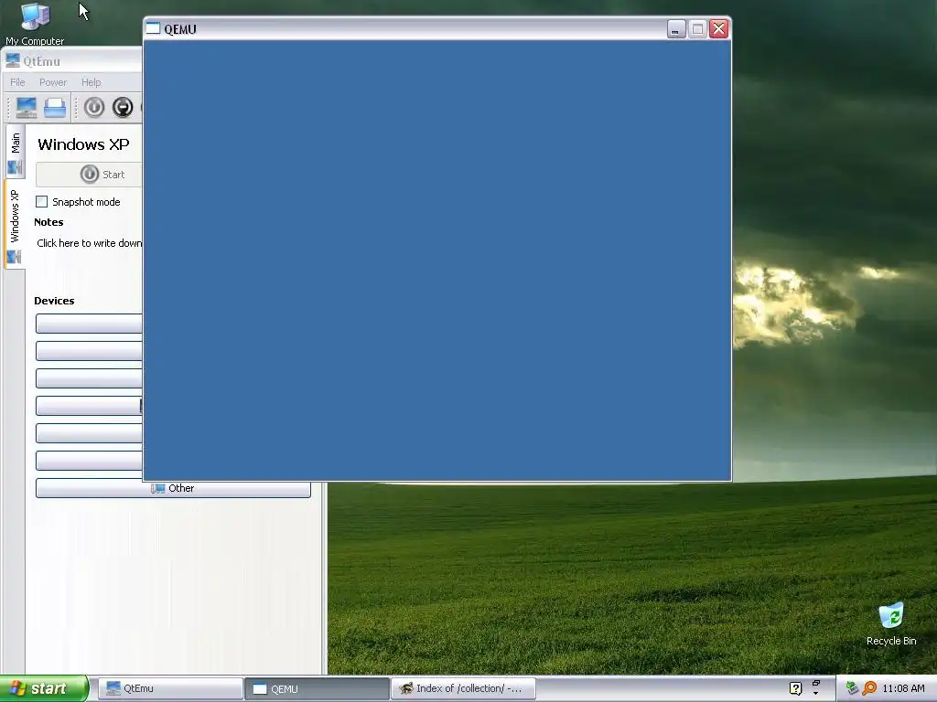Click the QtEmu window title icon
Screen dimensions: 937x702
(13, 60)
